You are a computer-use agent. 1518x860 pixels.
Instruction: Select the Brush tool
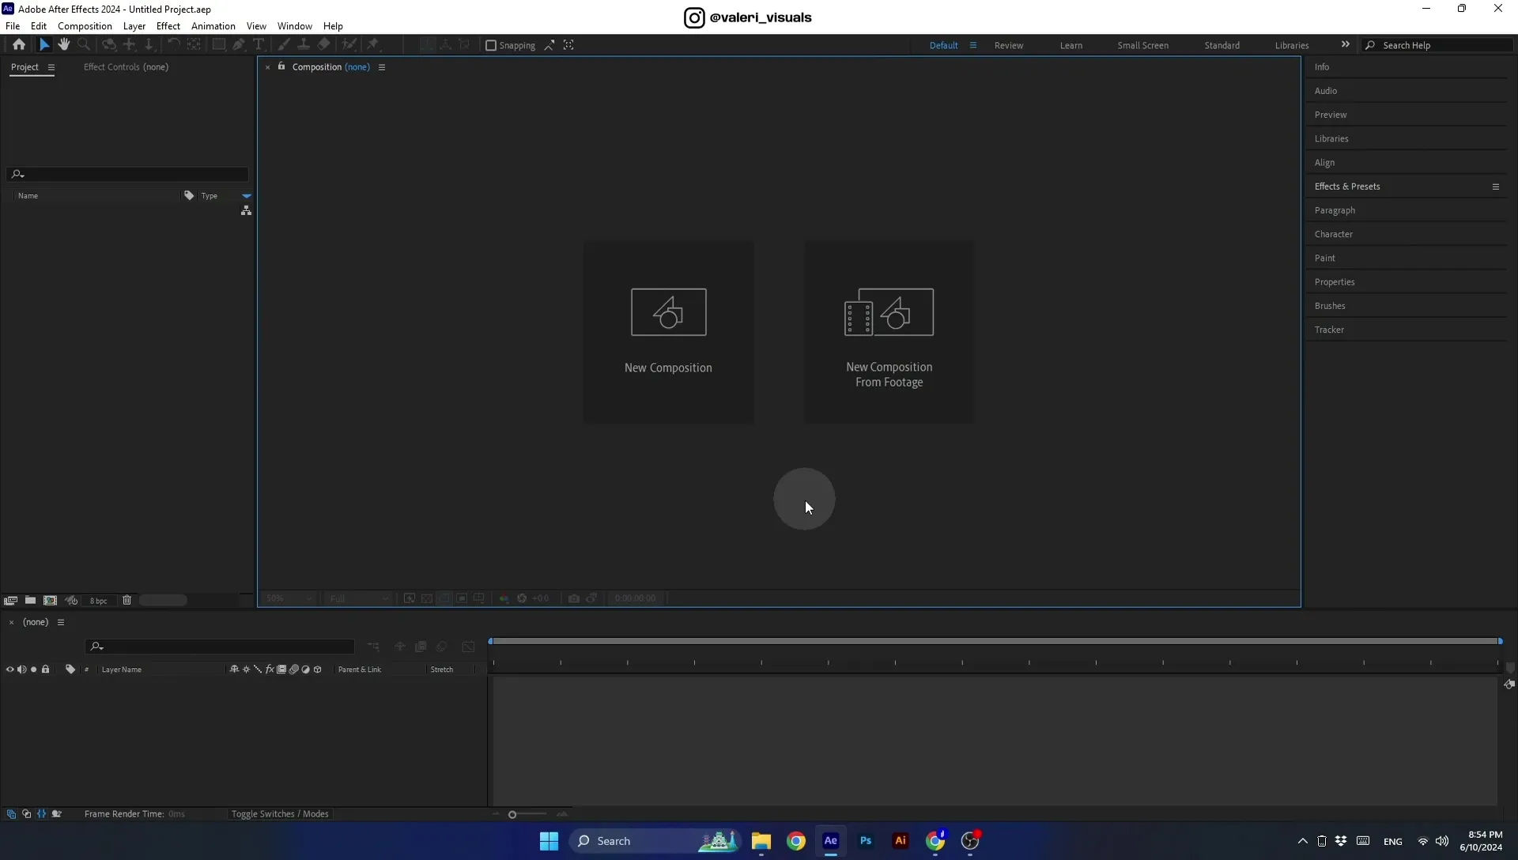(x=283, y=45)
